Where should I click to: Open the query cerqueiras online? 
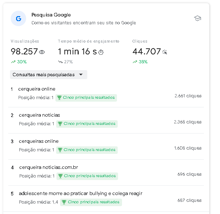coord(39,141)
